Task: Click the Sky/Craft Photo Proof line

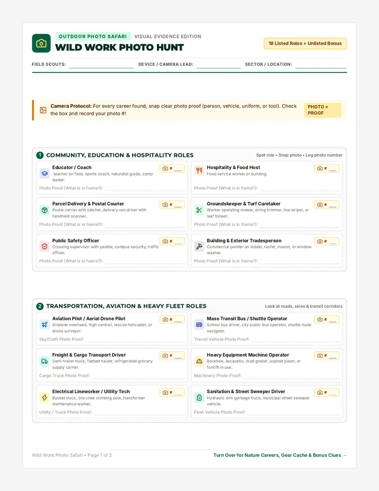Action: point(135,340)
